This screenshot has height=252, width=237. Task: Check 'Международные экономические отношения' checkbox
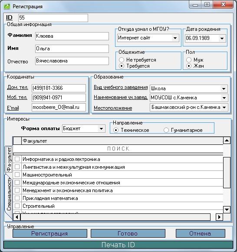[17, 183]
